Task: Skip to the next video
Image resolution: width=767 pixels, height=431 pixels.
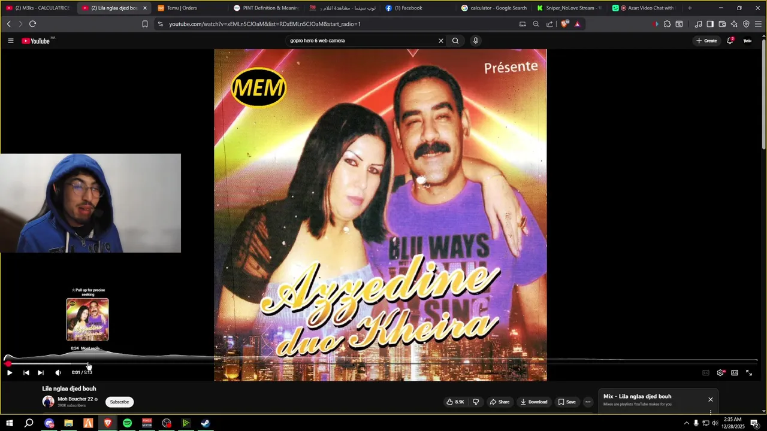Action: click(41, 372)
